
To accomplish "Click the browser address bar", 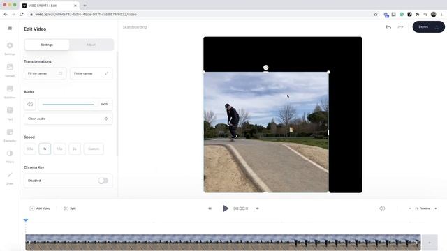I will pos(200,14).
